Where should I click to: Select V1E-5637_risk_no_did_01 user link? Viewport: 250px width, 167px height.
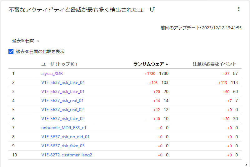[65, 137]
